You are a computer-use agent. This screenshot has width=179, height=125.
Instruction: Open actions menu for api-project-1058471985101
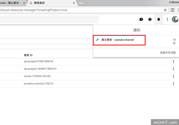click(173, 69)
